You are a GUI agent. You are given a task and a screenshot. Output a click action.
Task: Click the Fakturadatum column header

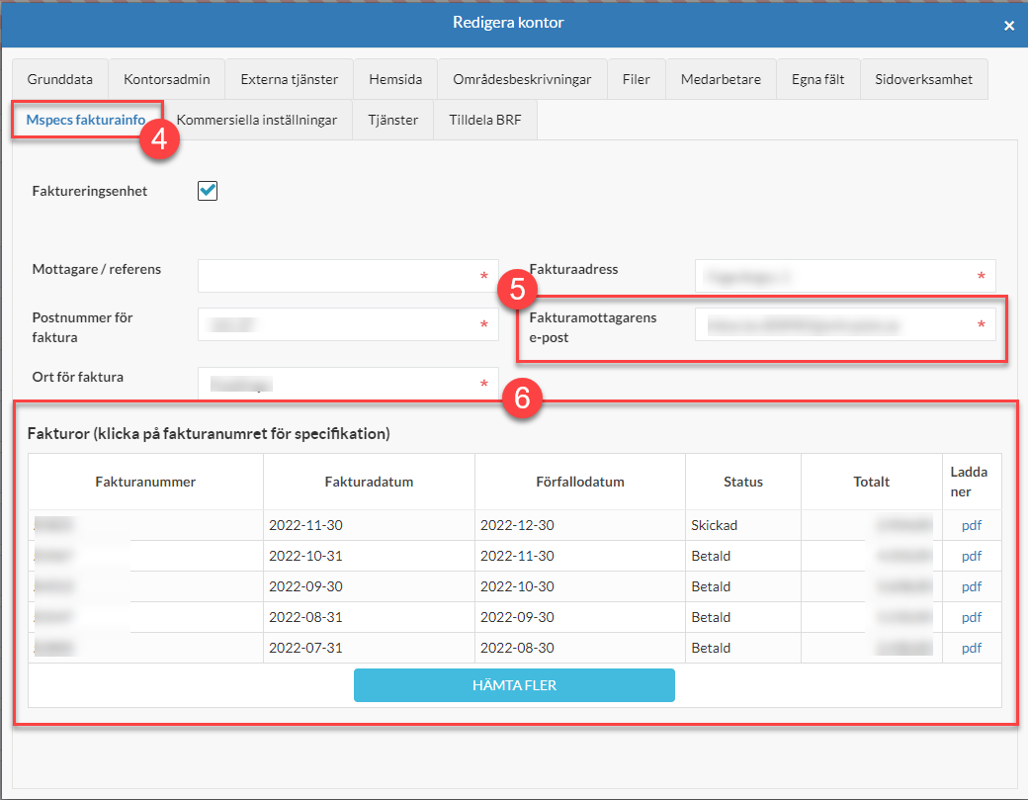369,482
